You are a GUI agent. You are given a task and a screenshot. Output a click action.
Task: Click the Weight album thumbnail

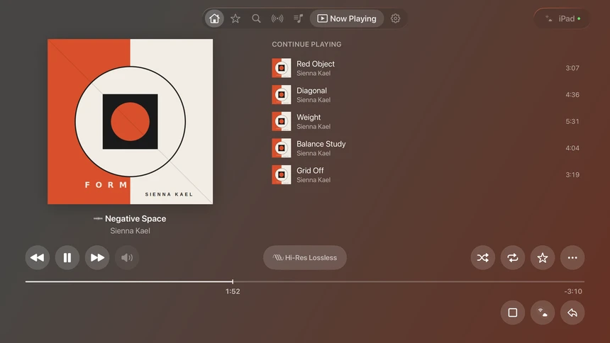(282, 121)
